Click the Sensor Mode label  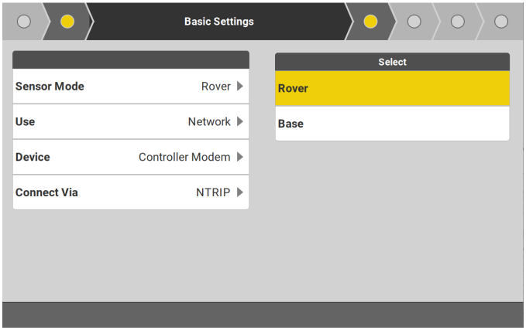click(50, 87)
